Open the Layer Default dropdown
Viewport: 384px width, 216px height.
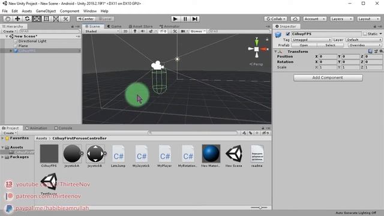364,40
